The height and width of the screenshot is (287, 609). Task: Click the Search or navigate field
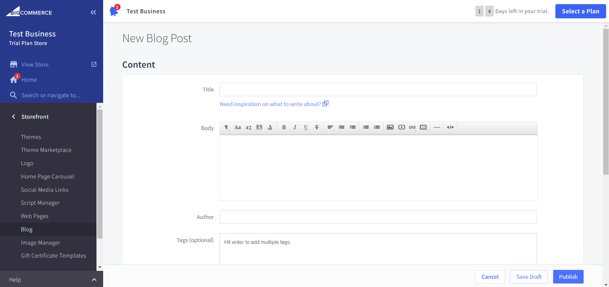(x=51, y=95)
